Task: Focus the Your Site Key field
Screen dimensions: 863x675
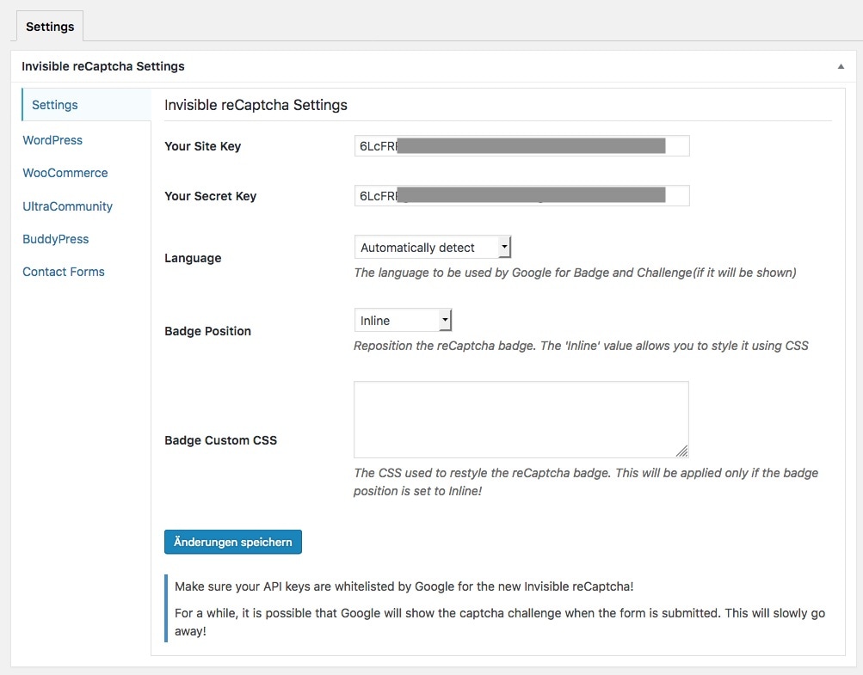Action: click(521, 146)
